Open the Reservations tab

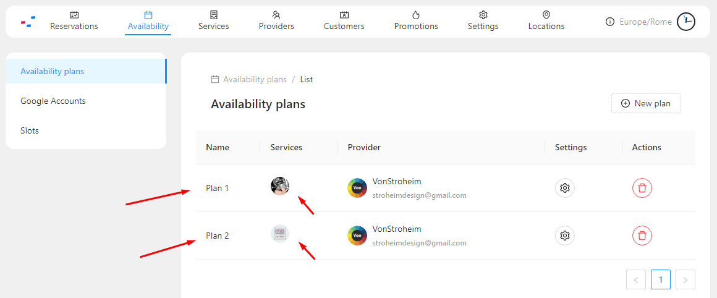pyautogui.click(x=74, y=21)
